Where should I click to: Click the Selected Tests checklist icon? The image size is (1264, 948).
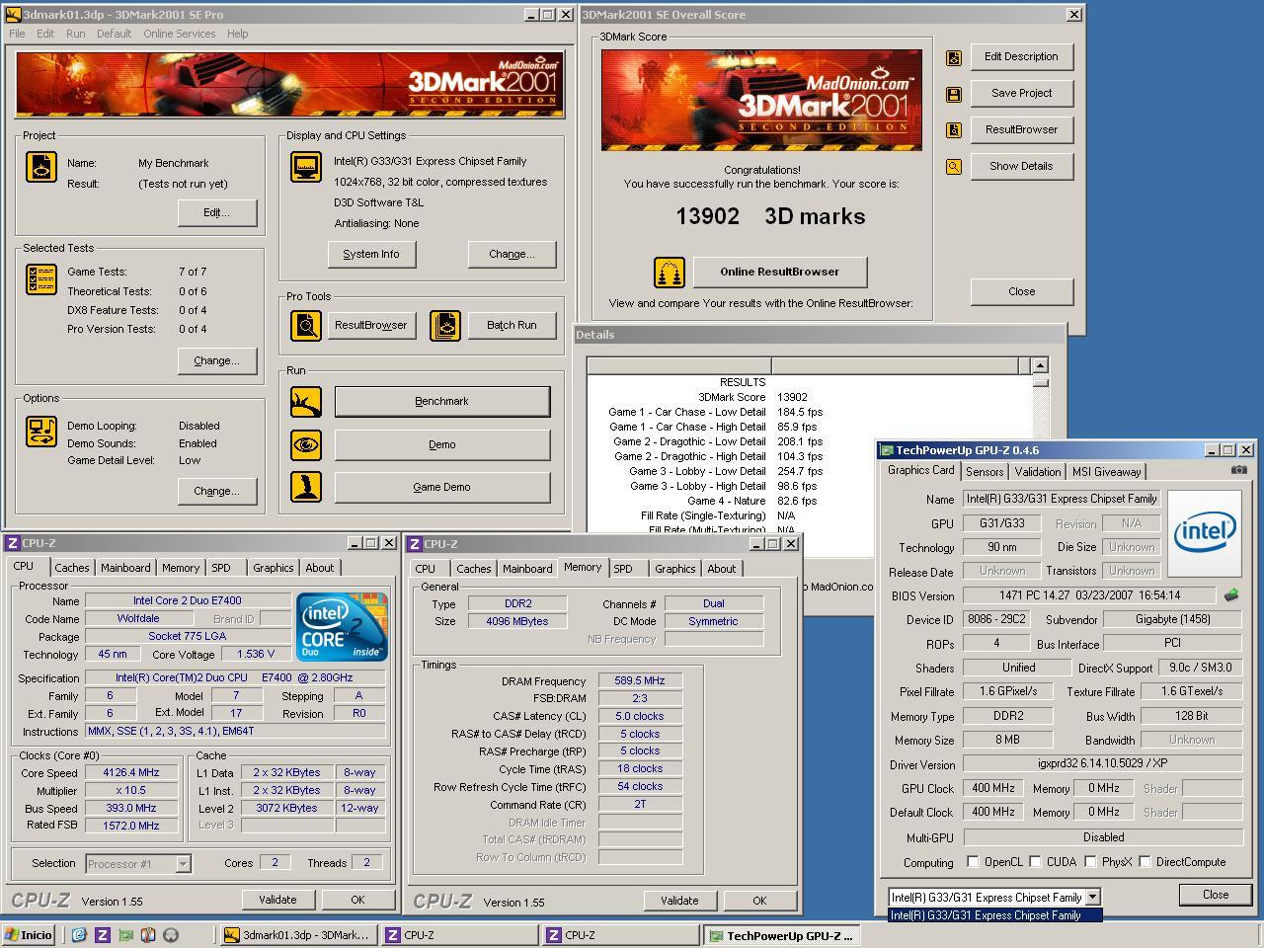point(41,279)
